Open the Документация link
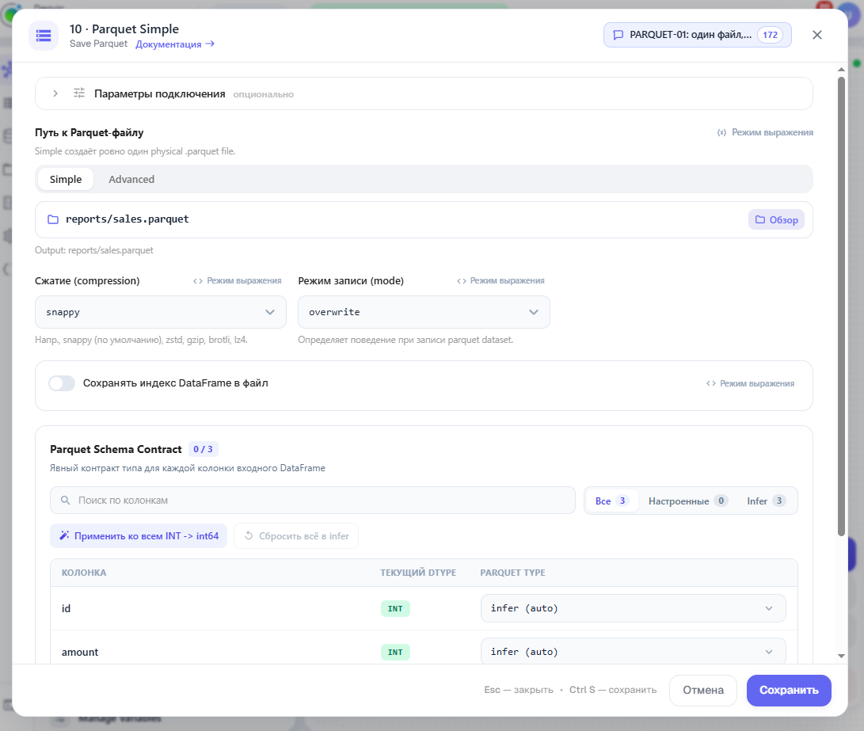This screenshot has height=731, width=864. point(175,44)
